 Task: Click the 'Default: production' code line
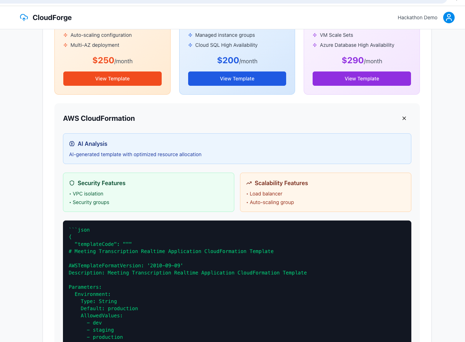109,308
